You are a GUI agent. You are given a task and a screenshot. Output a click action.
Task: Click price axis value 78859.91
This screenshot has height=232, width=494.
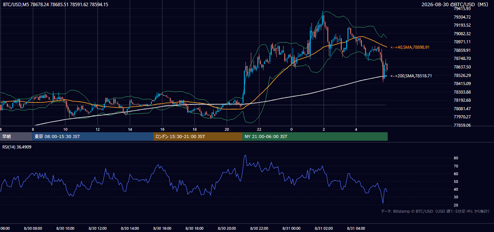click(462, 50)
